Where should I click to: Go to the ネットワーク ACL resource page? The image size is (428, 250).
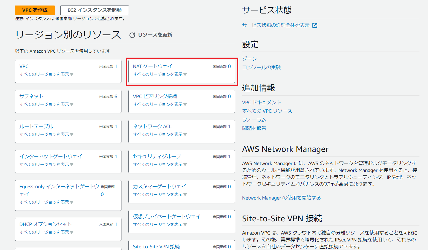click(x=152, y=127)
